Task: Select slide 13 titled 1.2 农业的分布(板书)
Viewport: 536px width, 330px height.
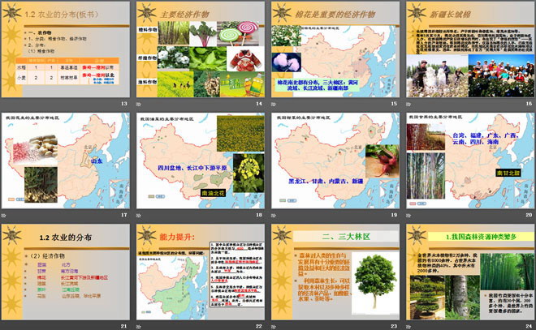Action: click(x=66, y=49)
